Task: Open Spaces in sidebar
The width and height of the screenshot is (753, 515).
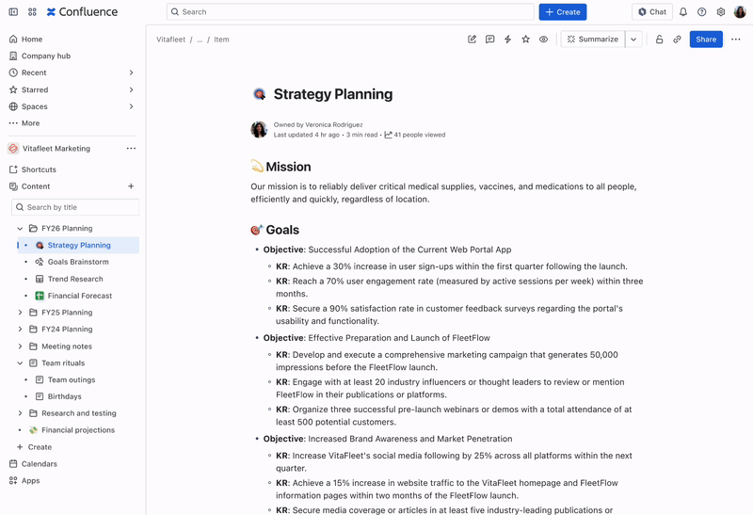Action: click(34, 106)
